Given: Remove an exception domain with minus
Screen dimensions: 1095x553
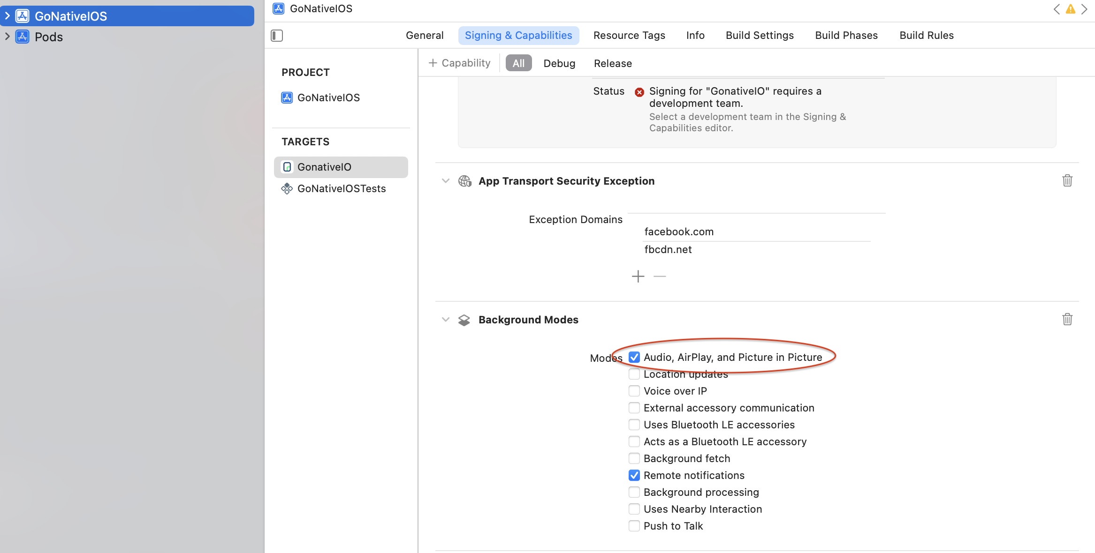Looking at the screenshot, I should click(660, 276).
